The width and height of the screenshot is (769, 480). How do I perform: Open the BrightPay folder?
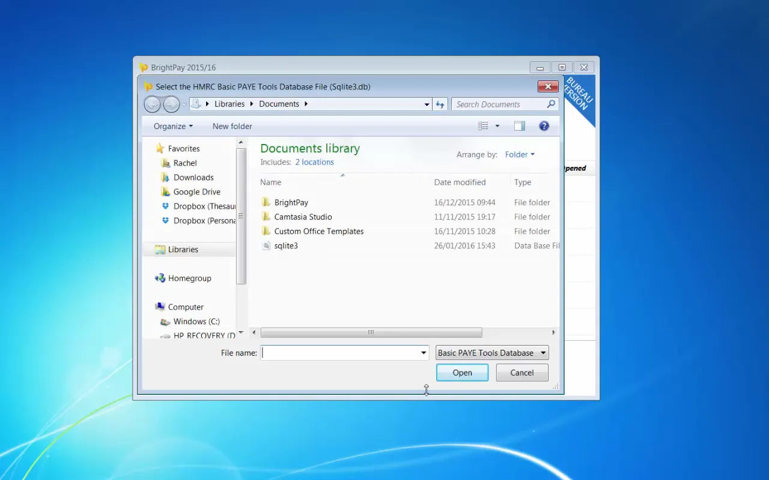click(291, 203)
